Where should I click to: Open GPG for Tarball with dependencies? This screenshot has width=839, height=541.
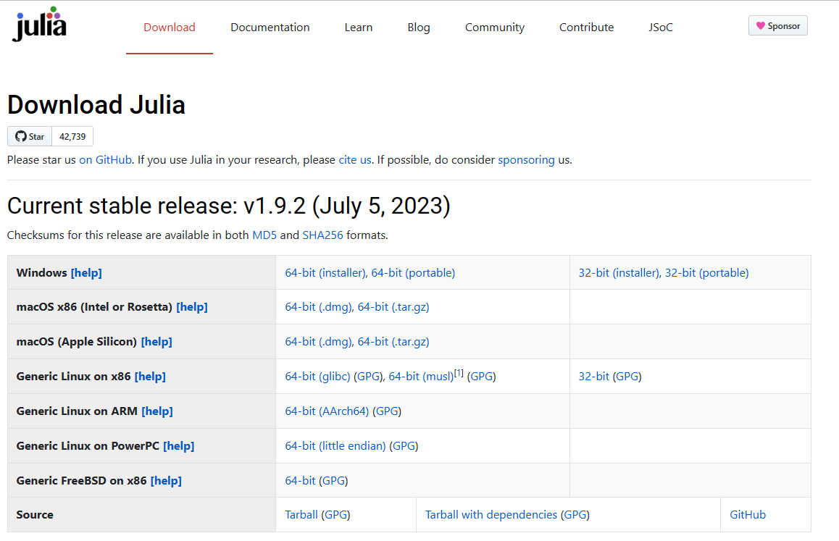[575, 515]
